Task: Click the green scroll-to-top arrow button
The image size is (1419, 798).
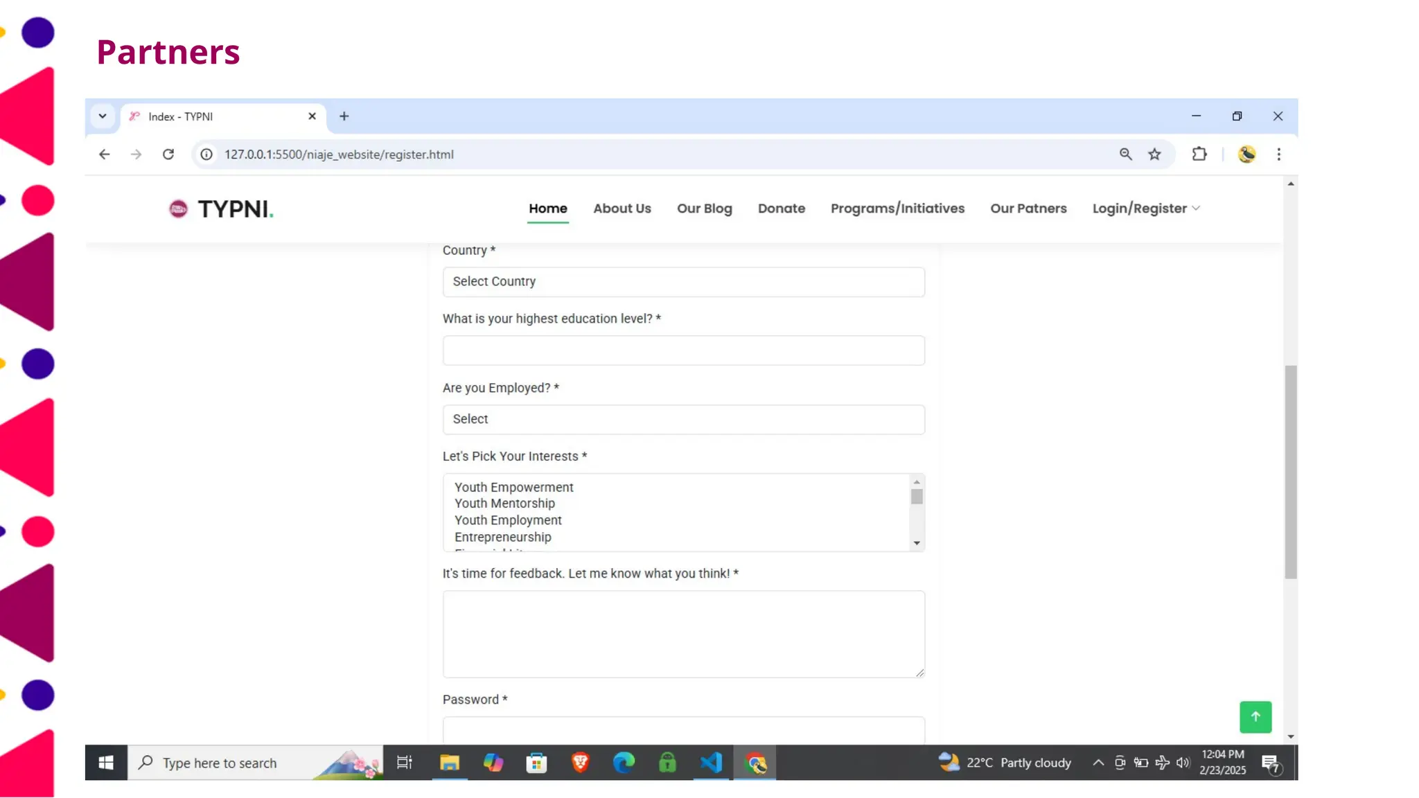Action: pos(1255,717)
